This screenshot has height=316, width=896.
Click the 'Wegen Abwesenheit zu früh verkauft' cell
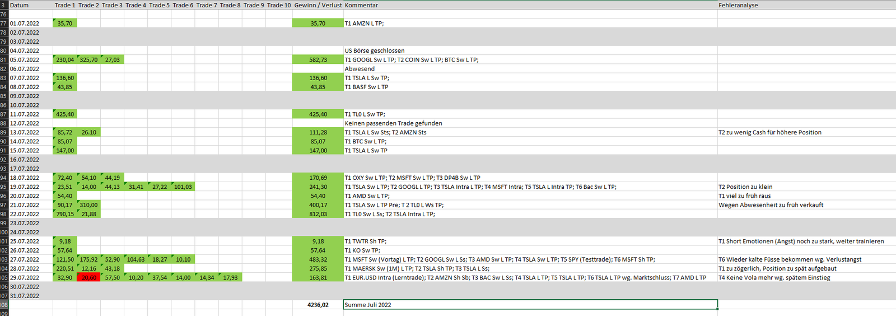(x=805, y=205)
